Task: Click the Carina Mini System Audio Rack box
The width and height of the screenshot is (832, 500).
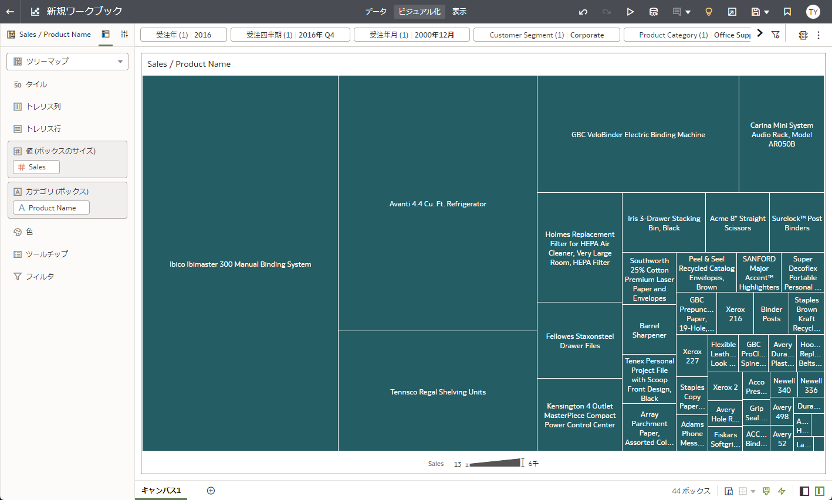Action: (782, 134)
